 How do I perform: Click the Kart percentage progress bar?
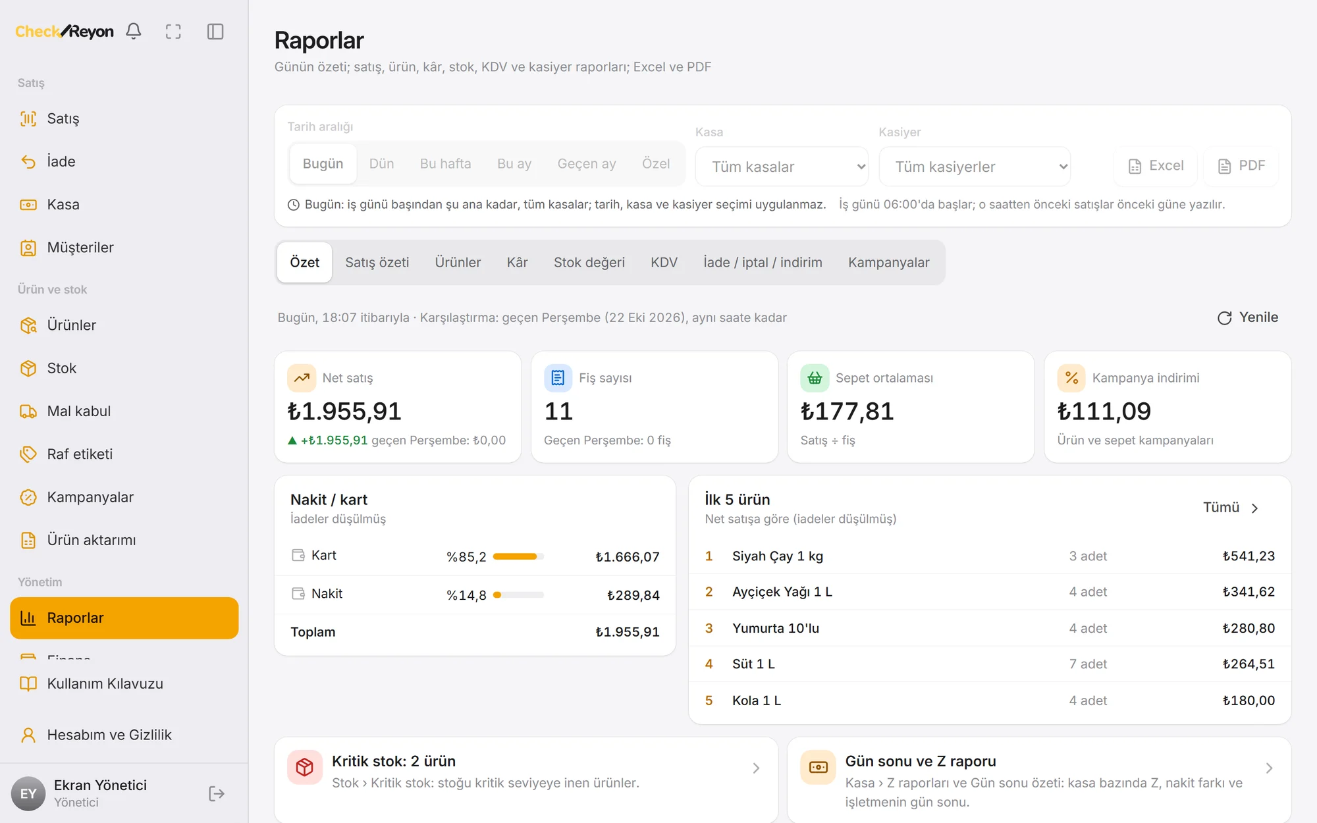pos(518,557)
